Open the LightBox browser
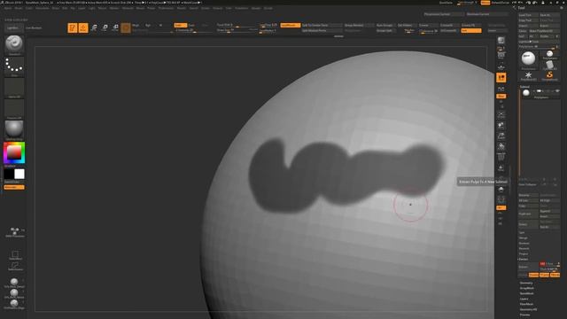567x319 pixels. coord(13,27)
